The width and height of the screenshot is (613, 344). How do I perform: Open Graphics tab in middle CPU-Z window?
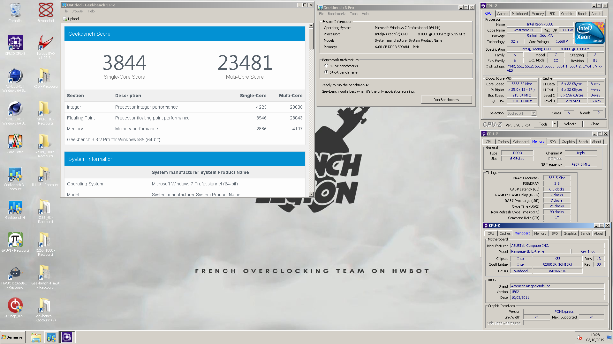point(568,142)
